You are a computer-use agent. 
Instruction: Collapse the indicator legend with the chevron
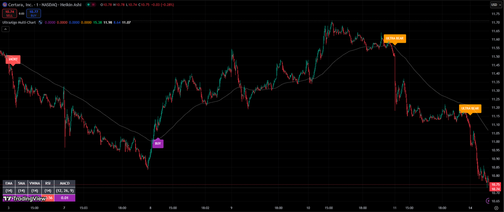pyautogui.click(x=5, y=29)
